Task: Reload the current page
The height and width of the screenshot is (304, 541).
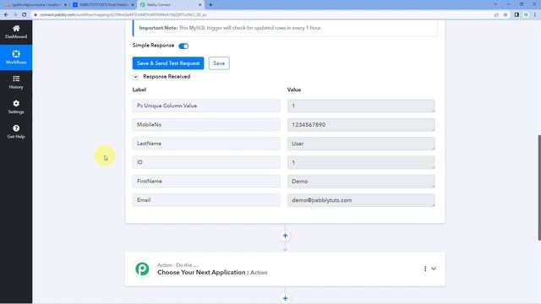Action: [25, 15]
